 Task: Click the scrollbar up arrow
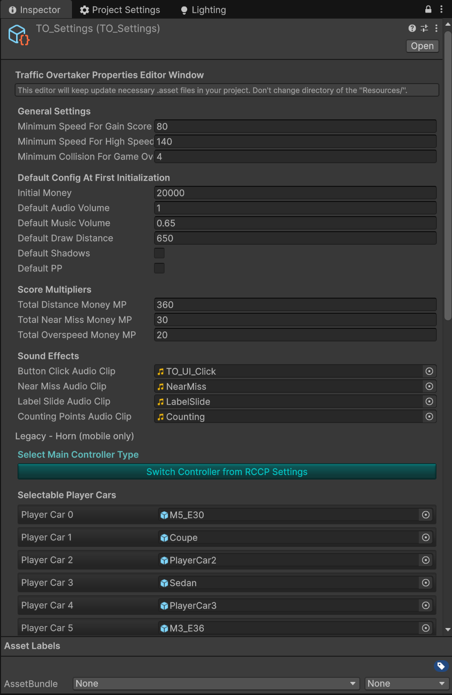click(447, 24)
